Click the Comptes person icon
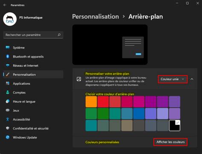Screen dimensions: 202x154 8,92
